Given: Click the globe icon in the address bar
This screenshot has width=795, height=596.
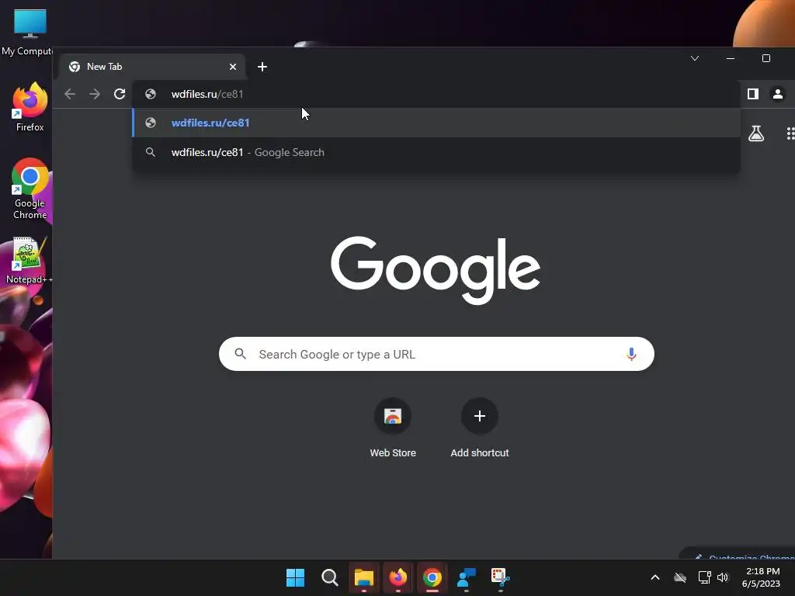Looking at the screenshot, I should click(150, 94).
